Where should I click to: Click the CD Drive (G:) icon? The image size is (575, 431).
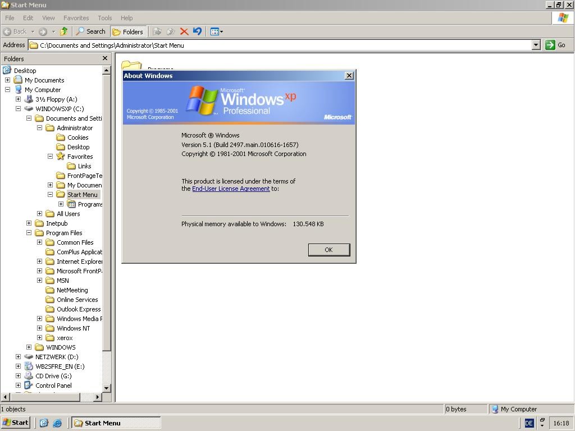(x=29, y=375)
